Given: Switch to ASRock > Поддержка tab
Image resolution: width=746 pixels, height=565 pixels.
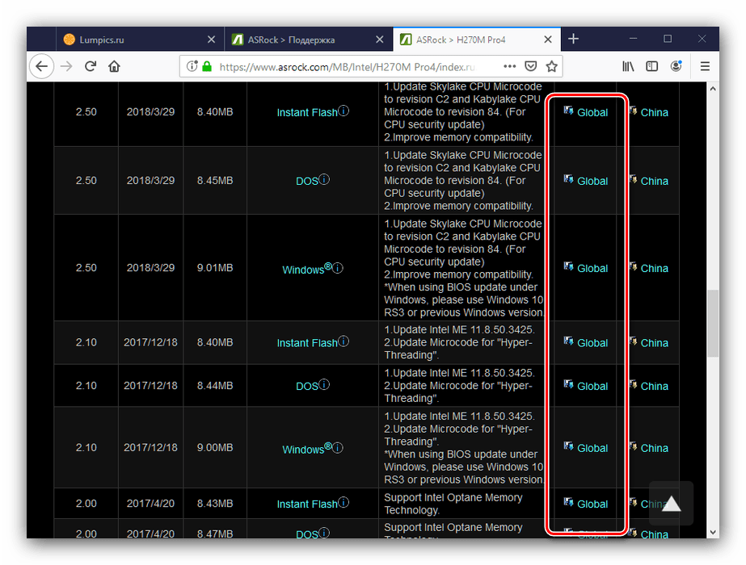Looking at the screenshot, I should [309, 40].
